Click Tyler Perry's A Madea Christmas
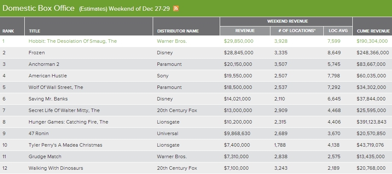 (x=65, y=145)
